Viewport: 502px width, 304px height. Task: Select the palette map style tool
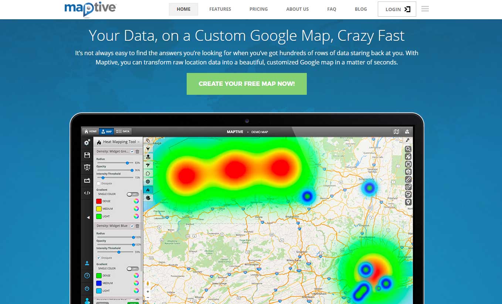coord(148,198)
